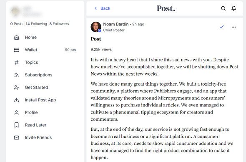This screenshot has height=162, width=246.
Task: Click the Wallet card icon
Action: pos(17,50)
